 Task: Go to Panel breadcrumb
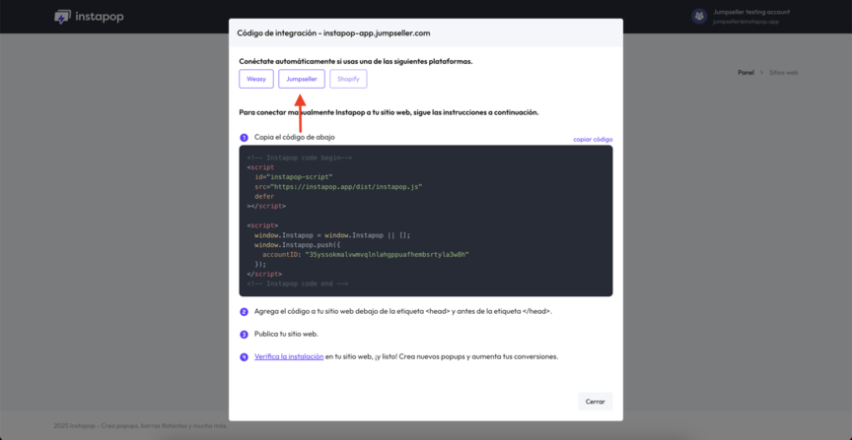click(x=745, y=73)
